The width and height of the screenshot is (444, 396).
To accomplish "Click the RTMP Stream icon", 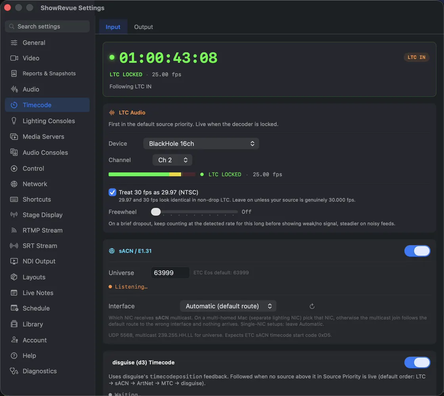I will (x=14, y=231).
